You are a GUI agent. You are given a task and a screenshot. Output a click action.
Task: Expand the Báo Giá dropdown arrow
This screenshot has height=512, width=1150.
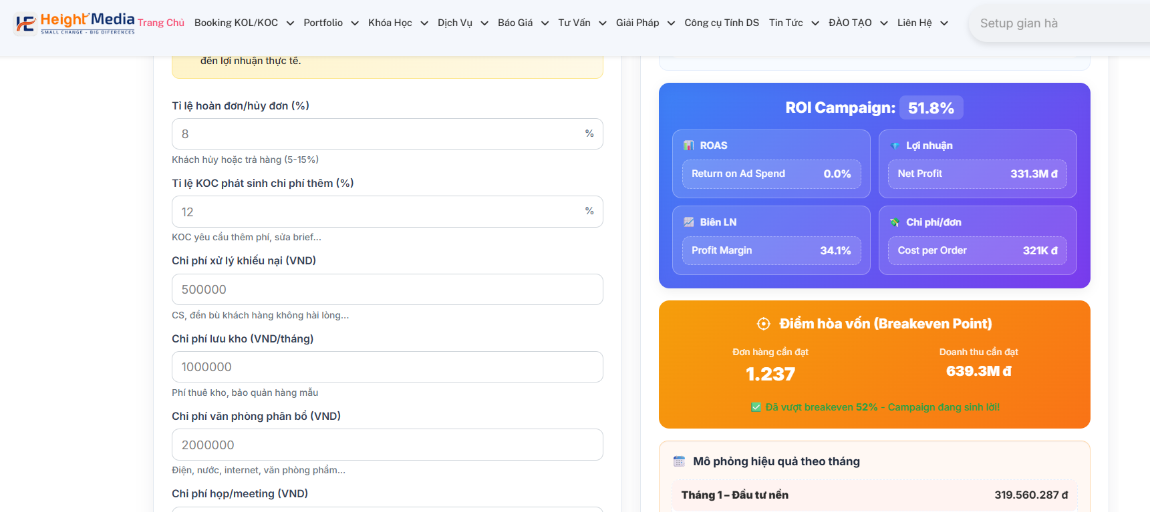[545, 23]
